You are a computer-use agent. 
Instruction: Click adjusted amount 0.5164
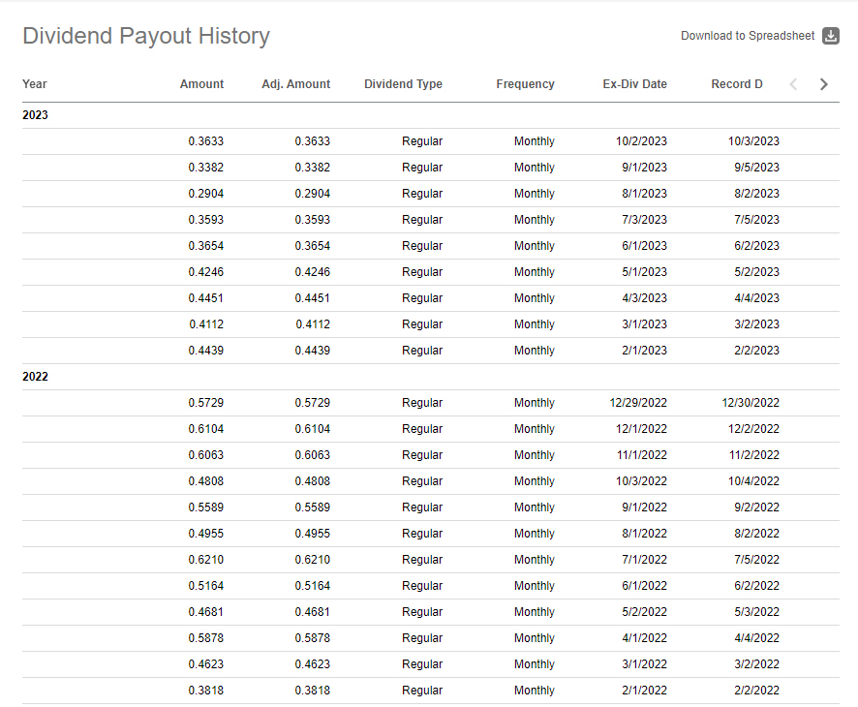[x=313, y=586]
